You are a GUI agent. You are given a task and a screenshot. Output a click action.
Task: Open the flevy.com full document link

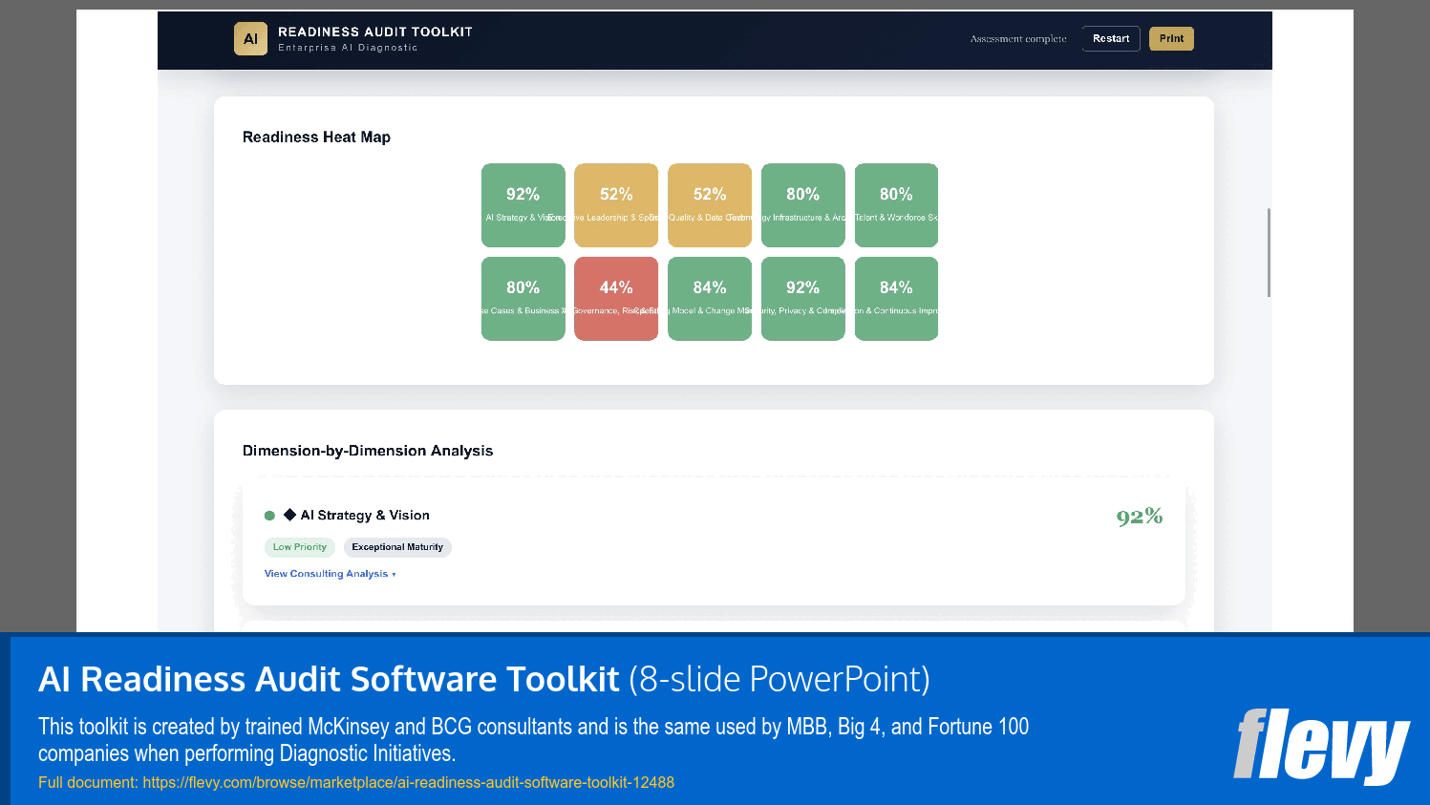(409, 782)
